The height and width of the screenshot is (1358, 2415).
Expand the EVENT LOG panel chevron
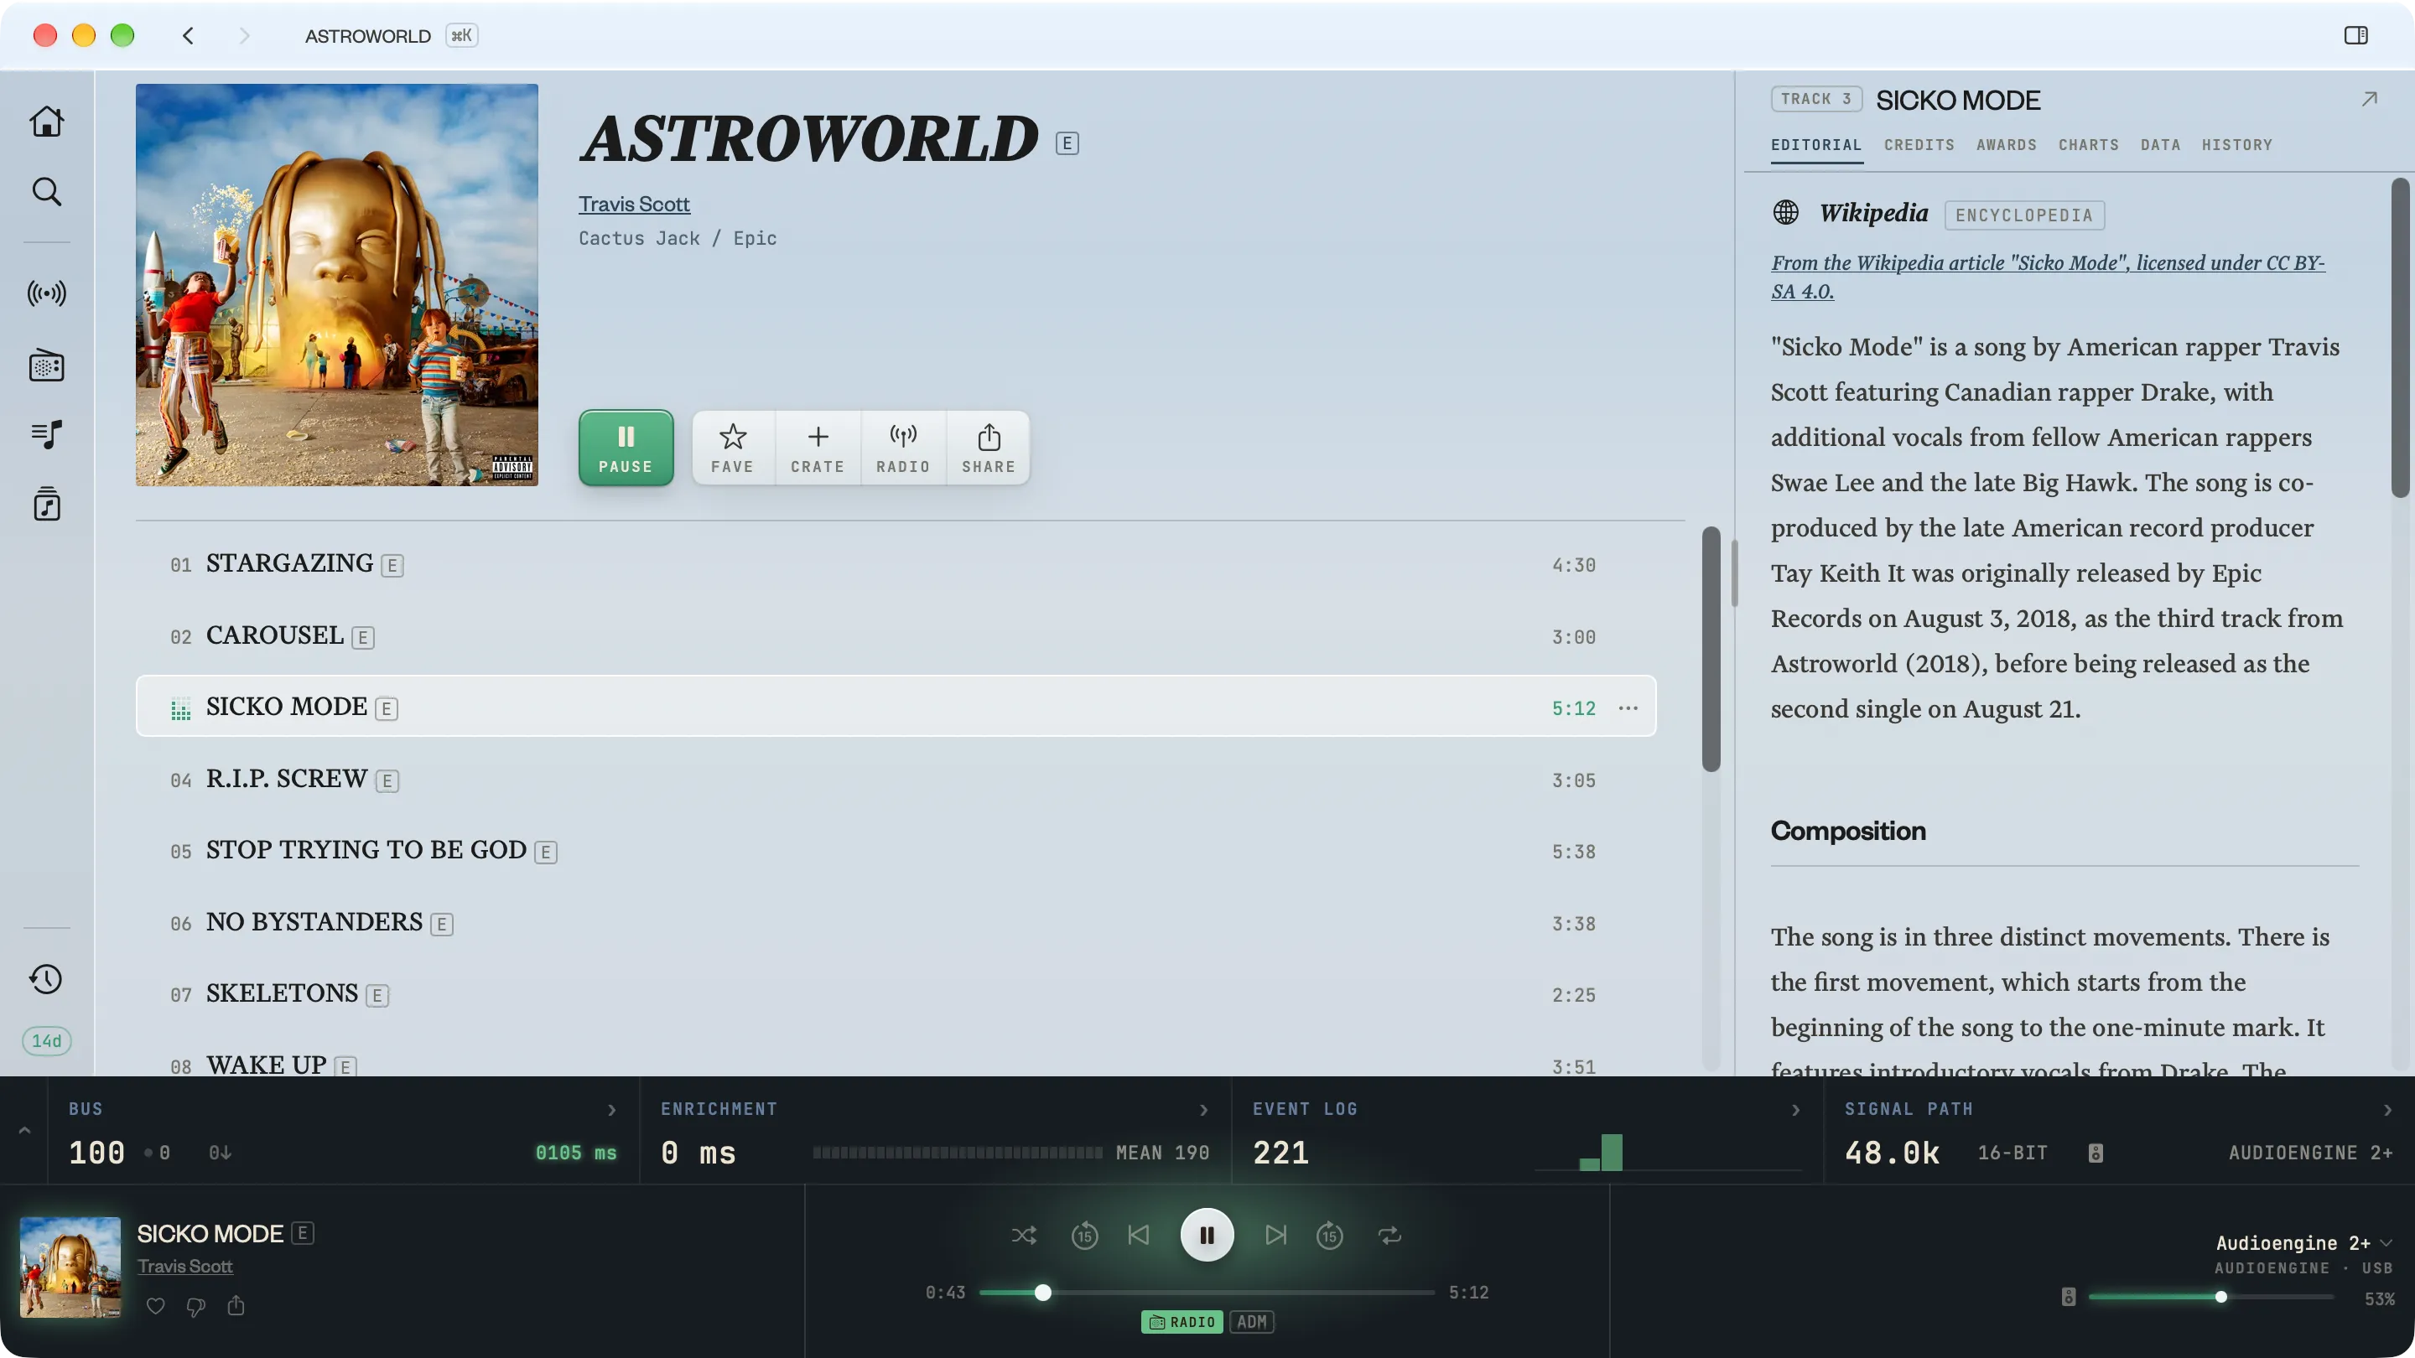coord(1795,1110)
